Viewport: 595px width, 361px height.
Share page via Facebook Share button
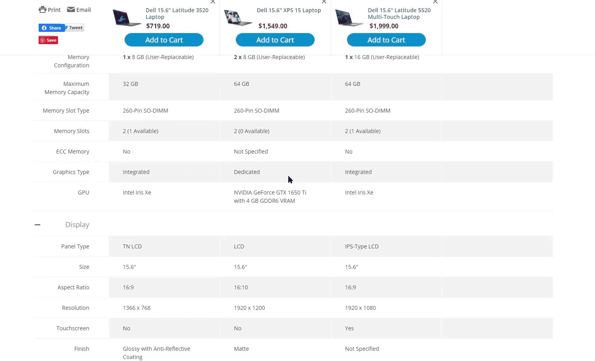coord(52,28)
